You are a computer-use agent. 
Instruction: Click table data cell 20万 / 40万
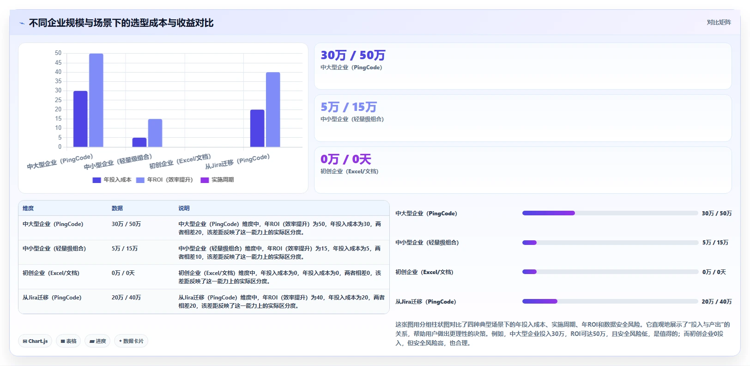(126, 298)
